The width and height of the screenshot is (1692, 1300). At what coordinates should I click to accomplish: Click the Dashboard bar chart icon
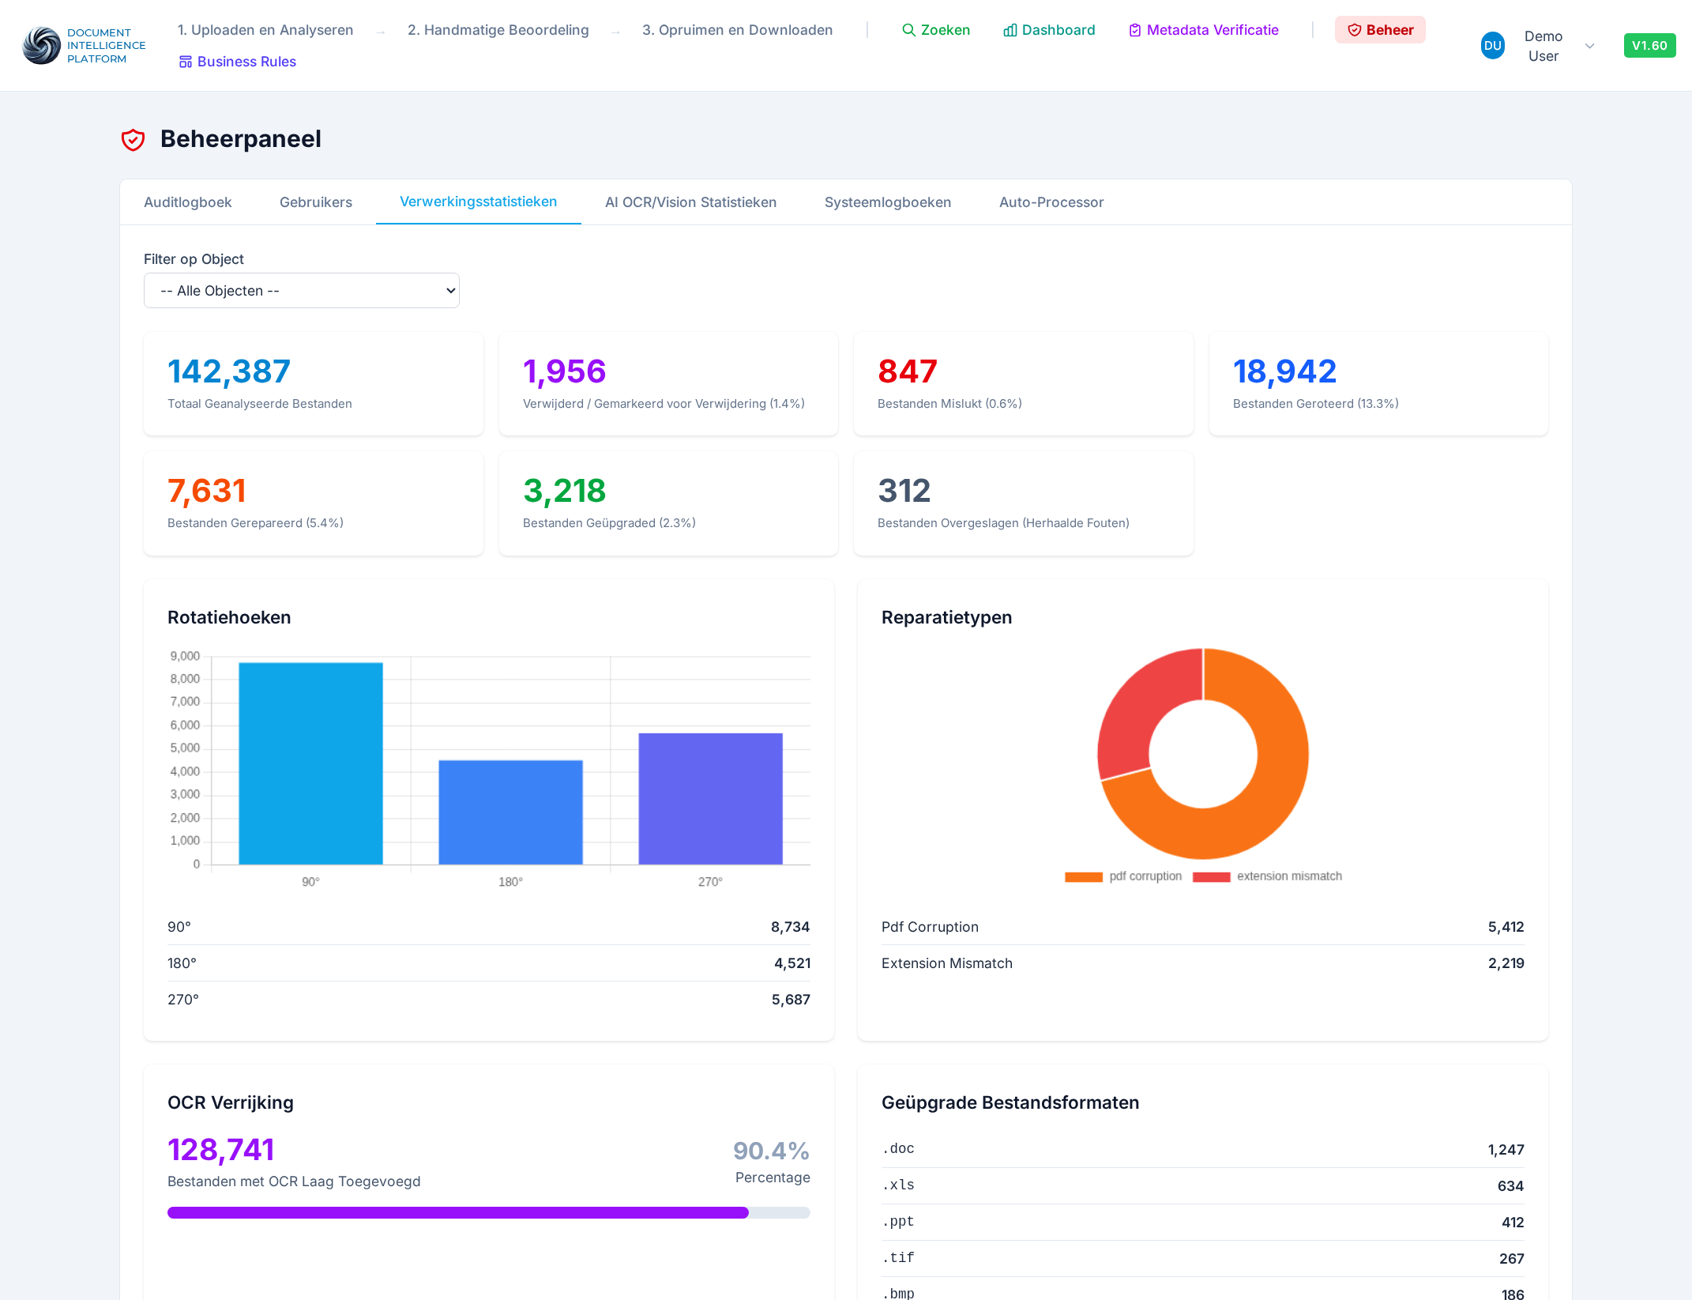[x=1010, y=30]
